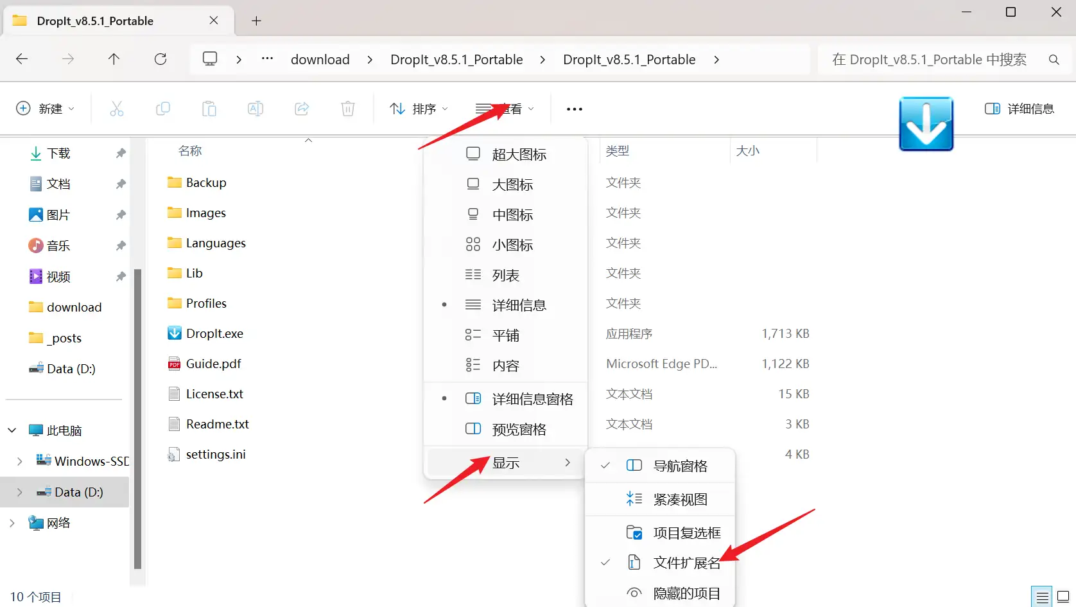Toggle 隐藏的项目 (hidden items) visibility

click(x=686, y=594)
